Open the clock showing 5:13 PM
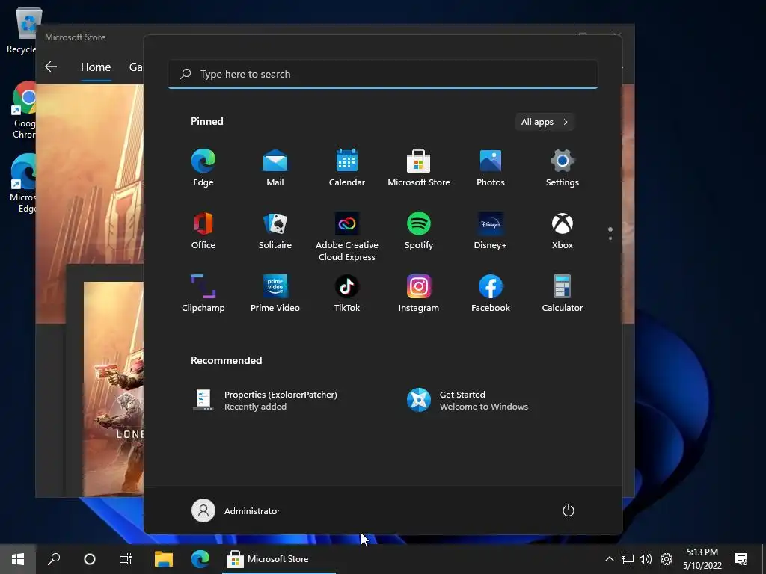The height and width of the screenshot is (574, 766). click(x=702, y=559)
